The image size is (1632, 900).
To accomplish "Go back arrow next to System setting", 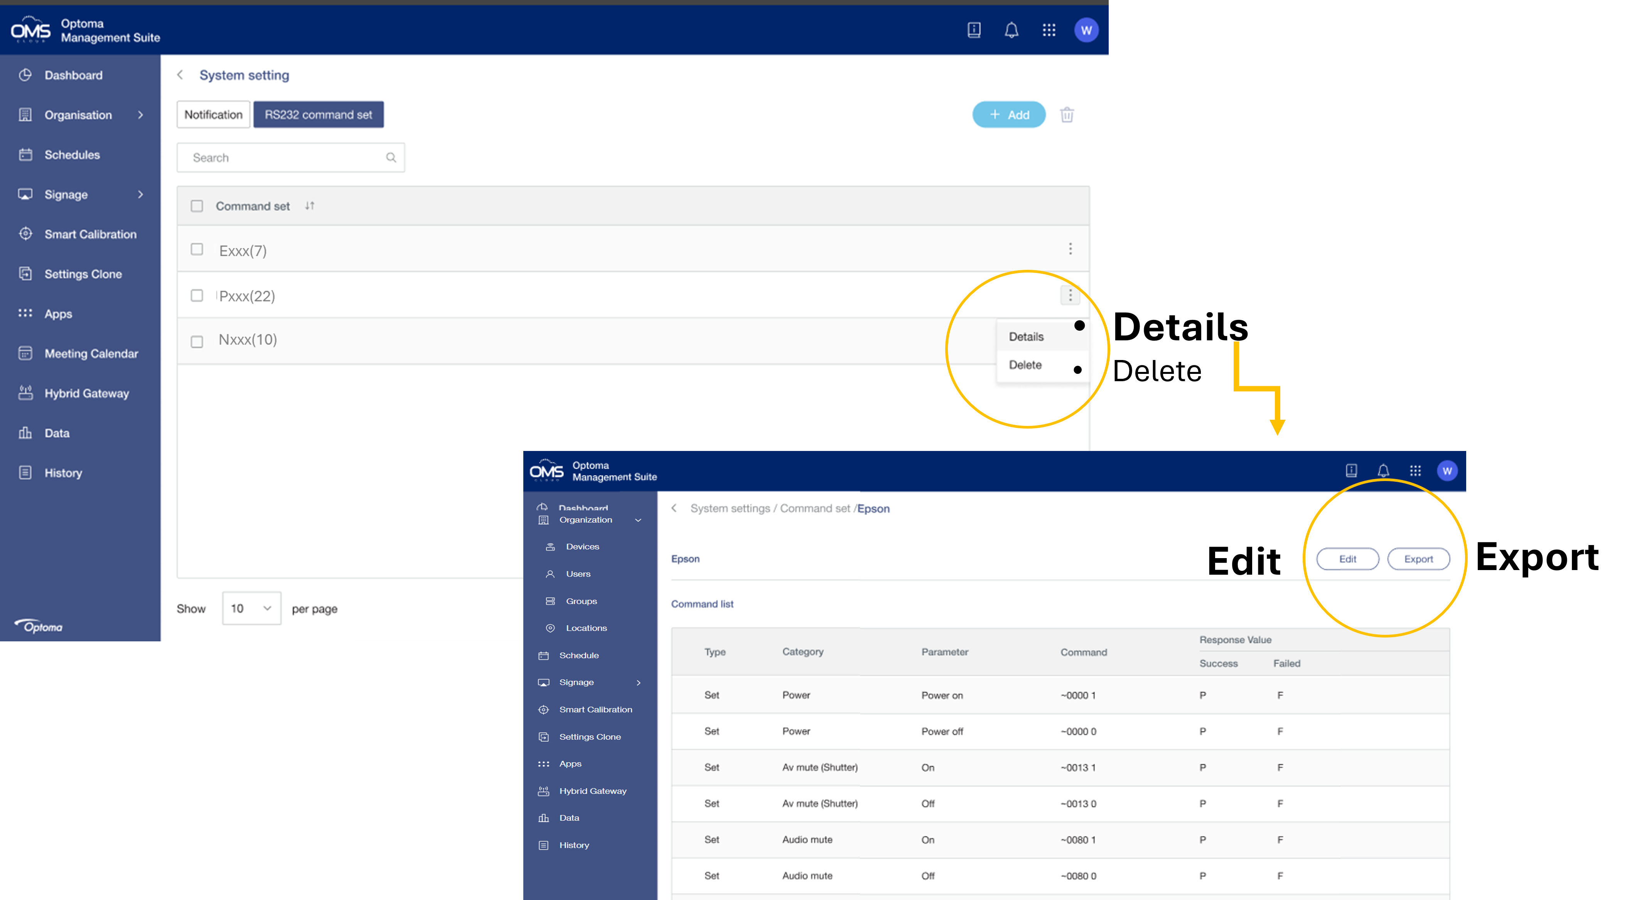I will click(x=180, y=75).
